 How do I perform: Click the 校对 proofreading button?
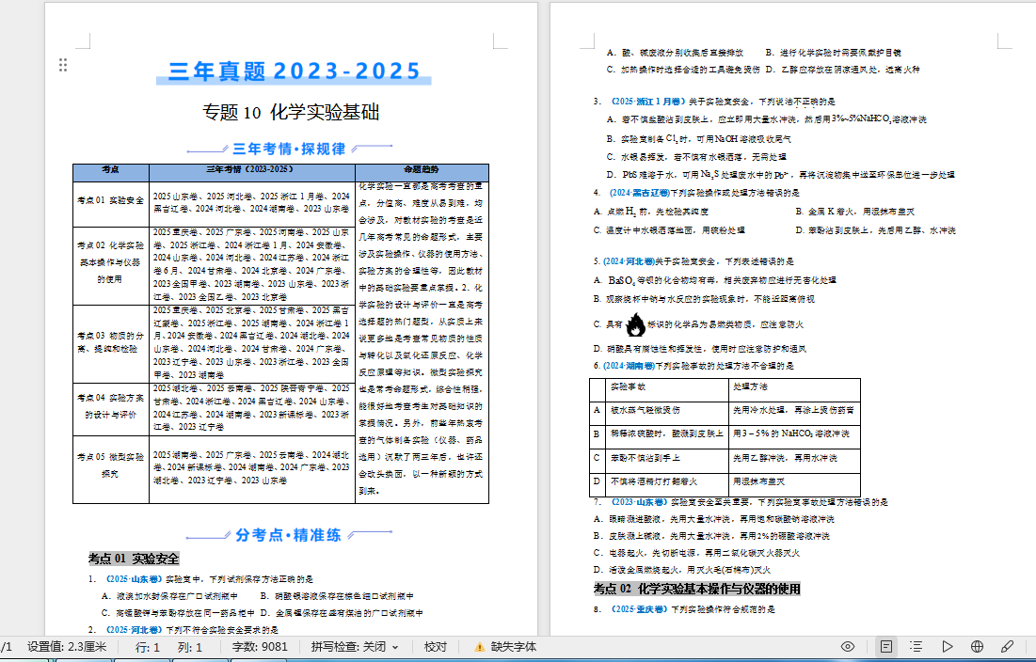click(436, 647)
